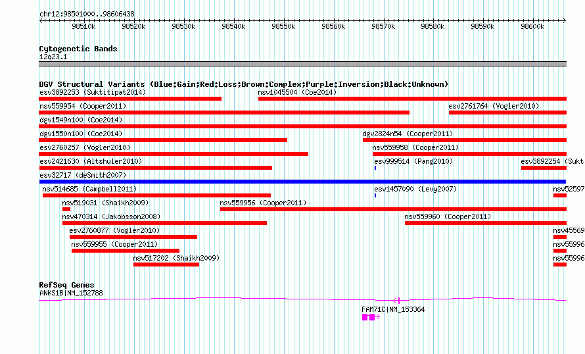This screenshot has width=585, height=354.
Task: Click the red loss bar under dgv1549n100
Action: (302, 126)
